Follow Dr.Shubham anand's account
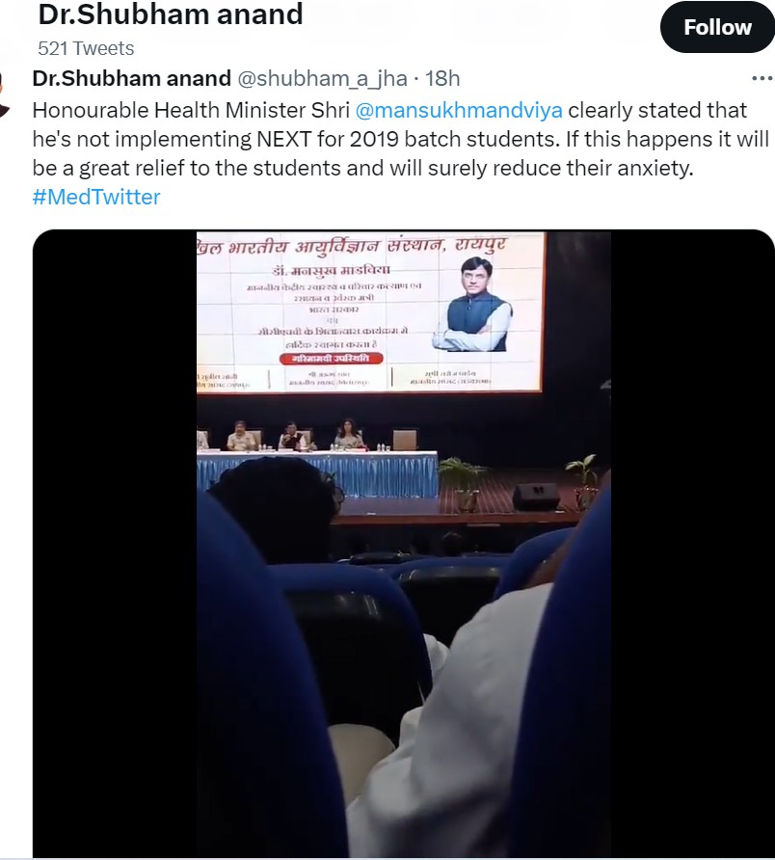This screenshot has height=860, width=775. (x=717, y=27)
